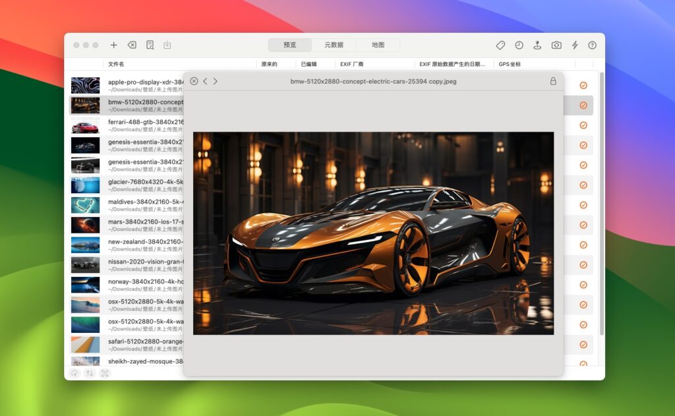
Task: Open the 地图 tab
Action: [x=378, y=45]
